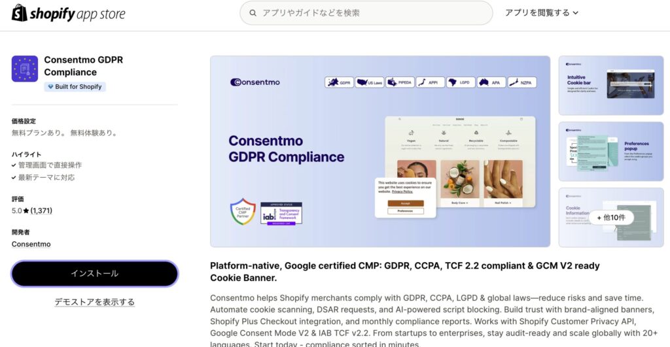Click the IAB Transparency and Consent Framework badge
670x347 pixels.
pyautogui.click(x=281, y=214)
